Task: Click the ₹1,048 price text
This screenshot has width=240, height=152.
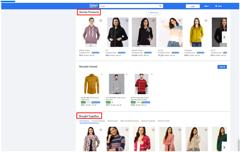Action: point(135,55)
